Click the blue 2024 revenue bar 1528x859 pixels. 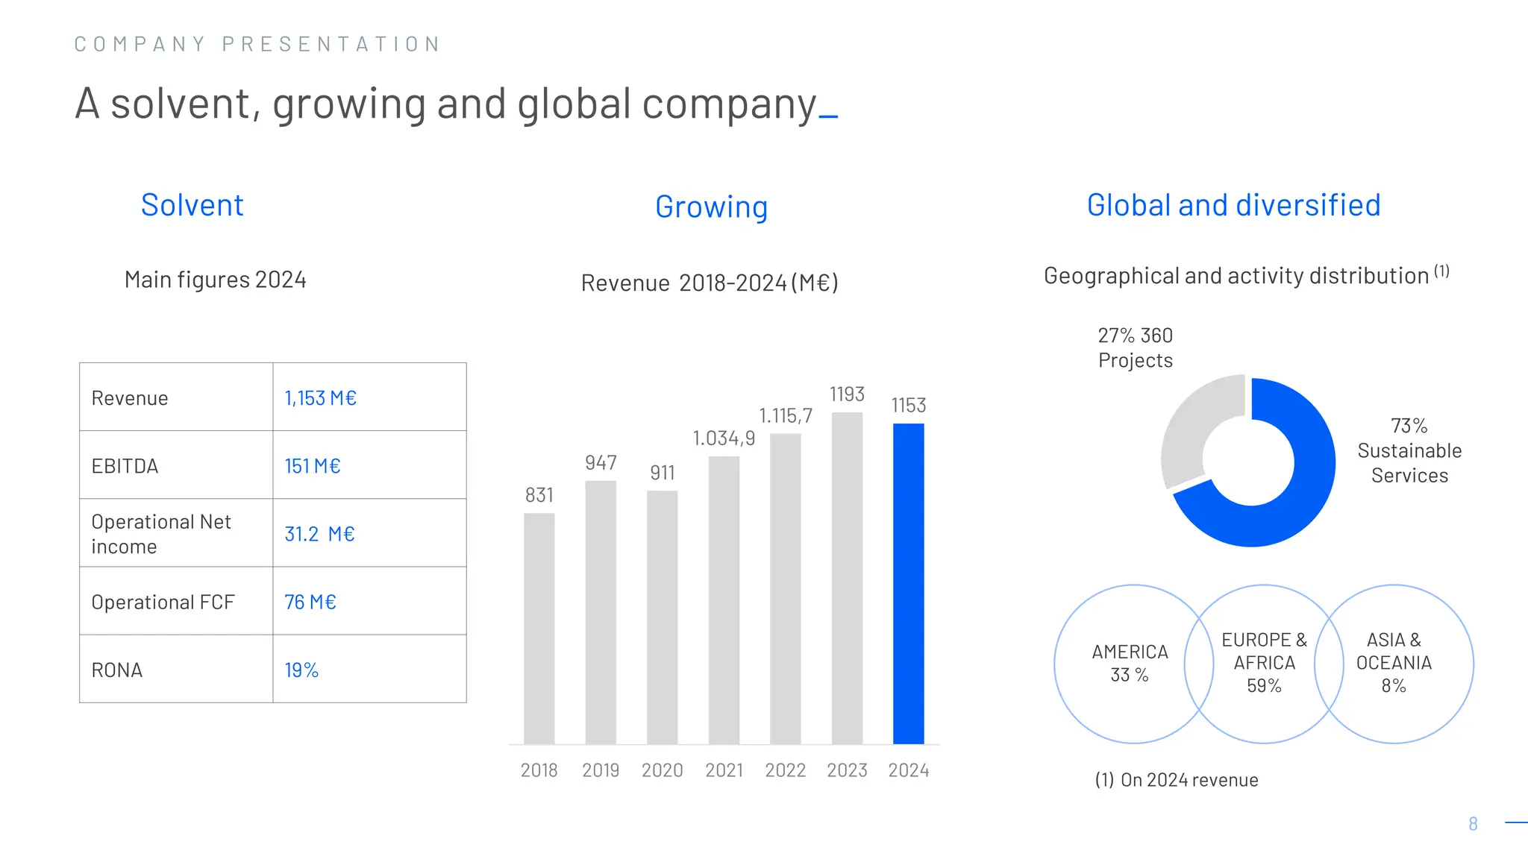pos(908,583)
